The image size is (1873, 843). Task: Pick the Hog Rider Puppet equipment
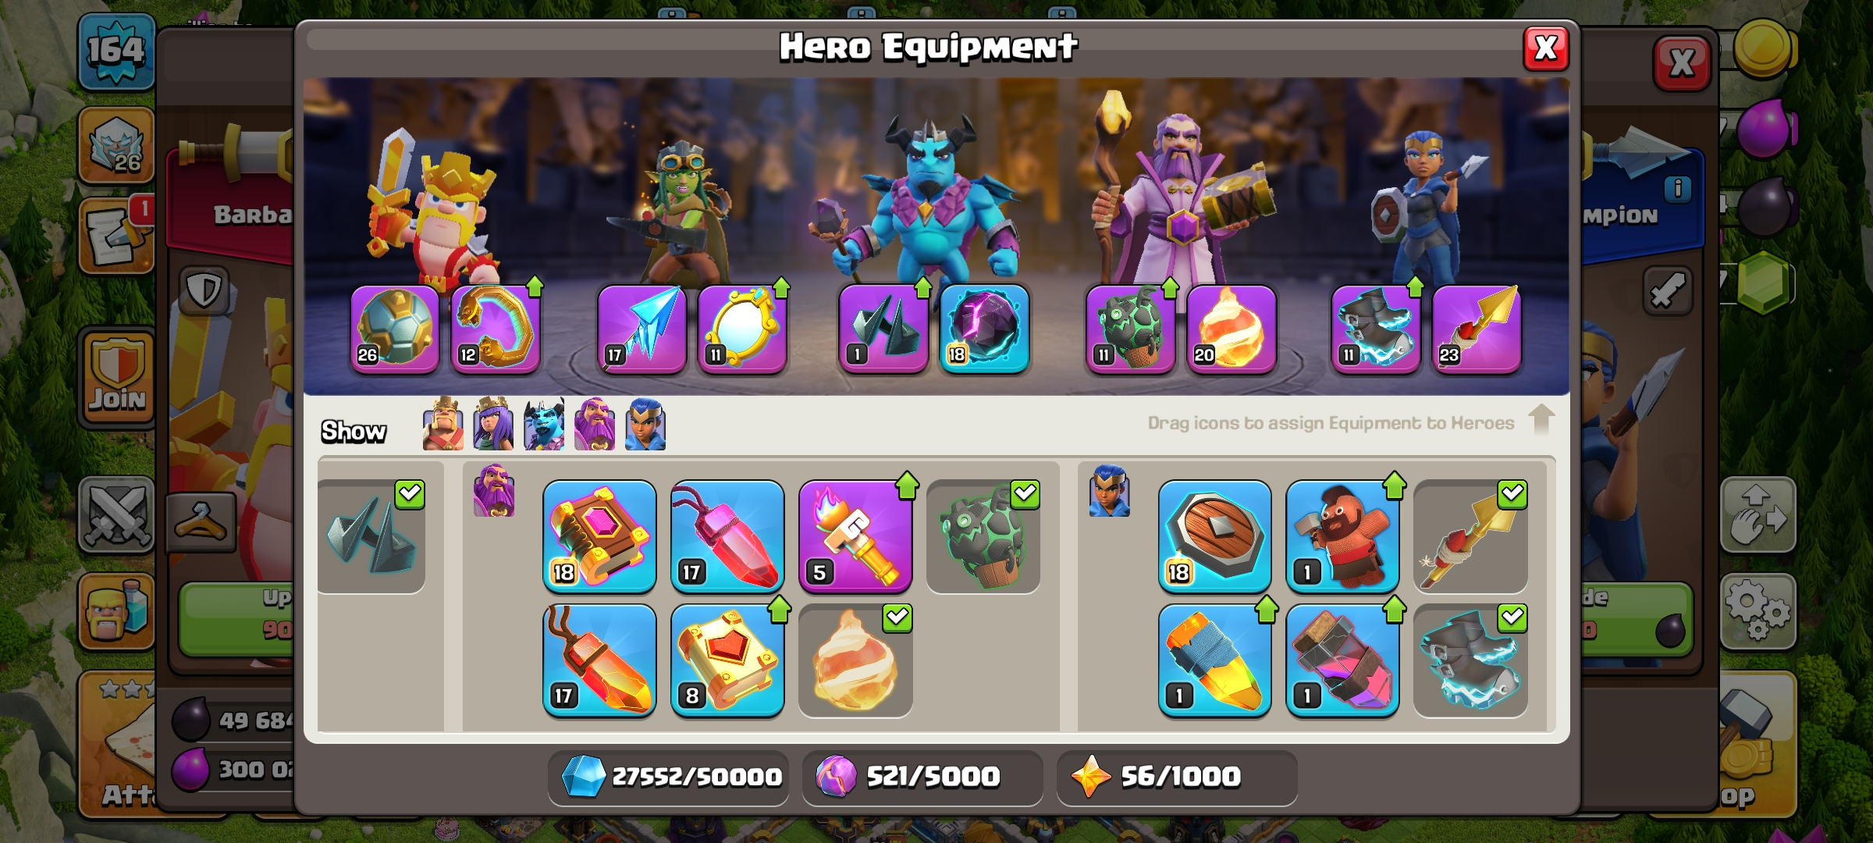click(x=1342, y=536)
